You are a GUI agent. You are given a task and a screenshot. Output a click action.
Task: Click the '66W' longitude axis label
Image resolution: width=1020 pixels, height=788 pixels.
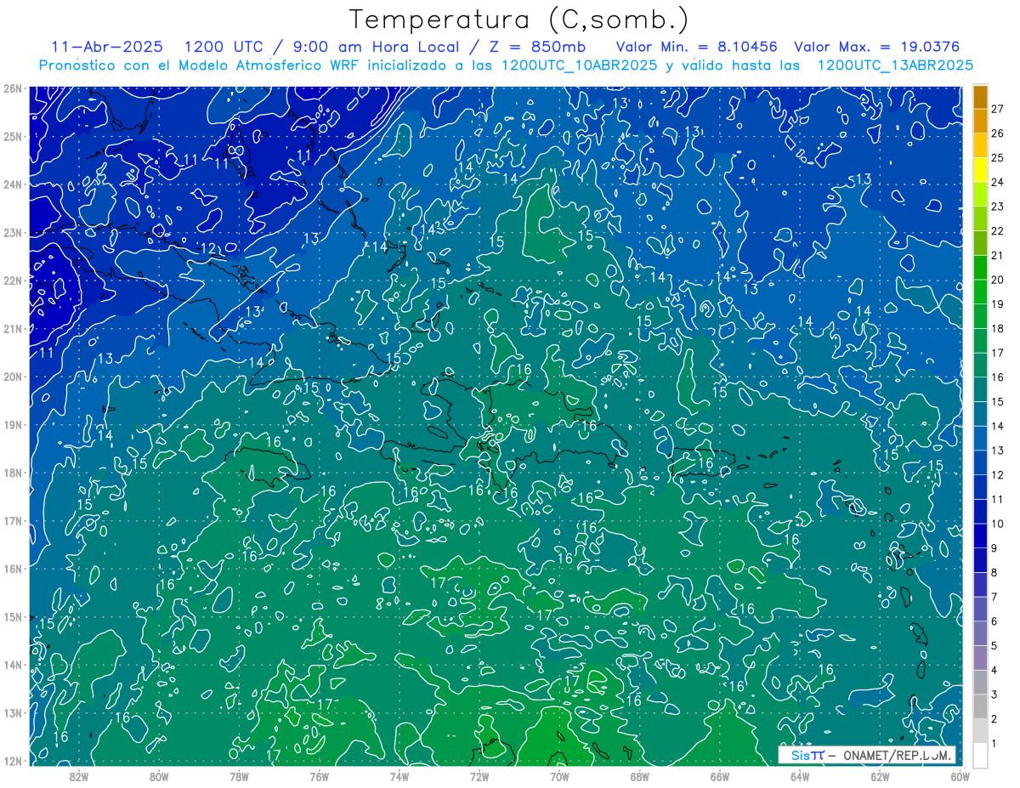pos(720,775)
